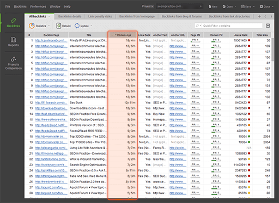Click the New project icon
279x203 pixels.
[210, 7]
